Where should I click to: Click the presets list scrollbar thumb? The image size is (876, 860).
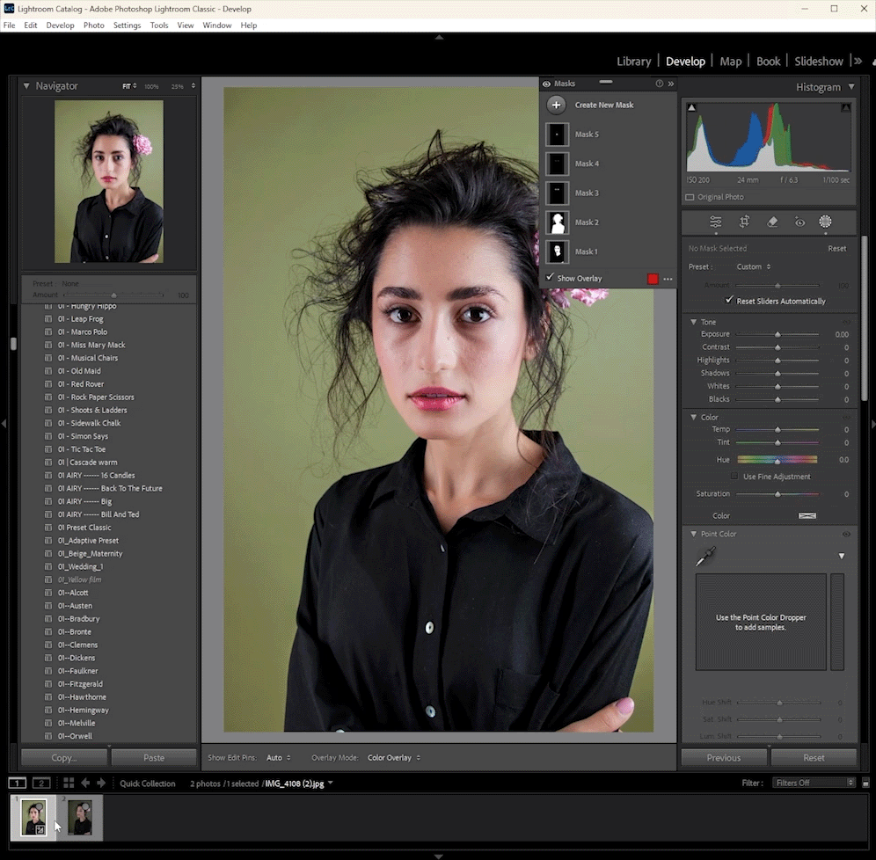point(13,344)
